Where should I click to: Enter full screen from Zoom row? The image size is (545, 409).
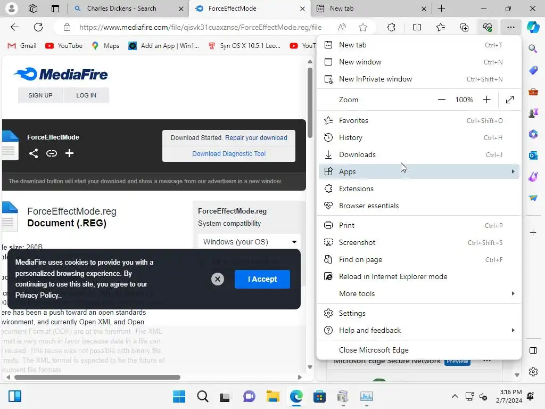(x=509, y=100)
